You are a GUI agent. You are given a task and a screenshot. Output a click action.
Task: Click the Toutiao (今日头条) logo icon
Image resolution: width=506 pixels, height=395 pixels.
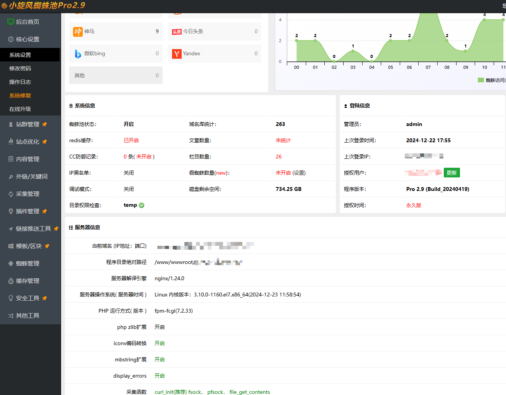pyautogui.click(x=177, y=32)
